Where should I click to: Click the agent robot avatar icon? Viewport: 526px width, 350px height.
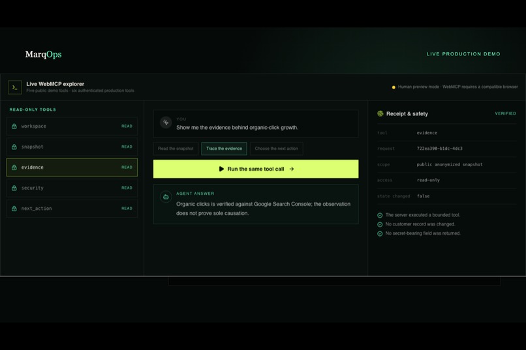click(166, 197)
